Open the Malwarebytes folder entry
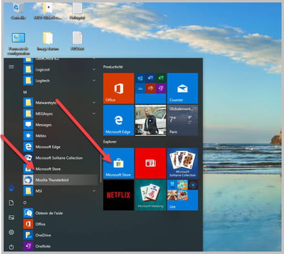284x254 pixels. pyautogui.click(x=60, y=103)
